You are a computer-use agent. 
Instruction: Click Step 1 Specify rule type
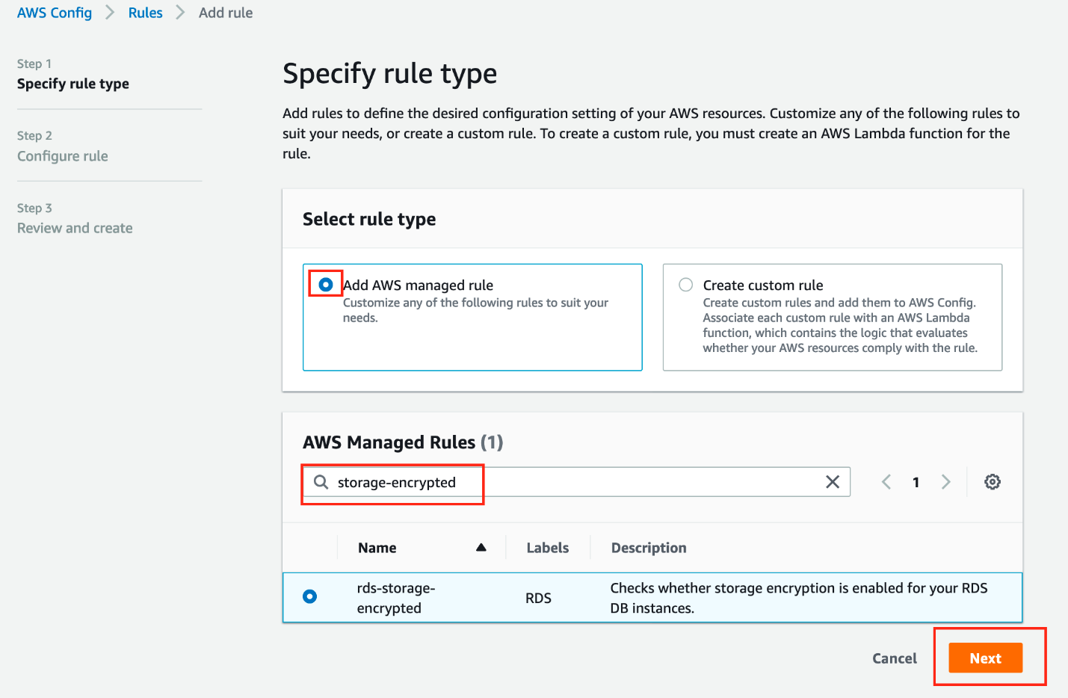73,74
